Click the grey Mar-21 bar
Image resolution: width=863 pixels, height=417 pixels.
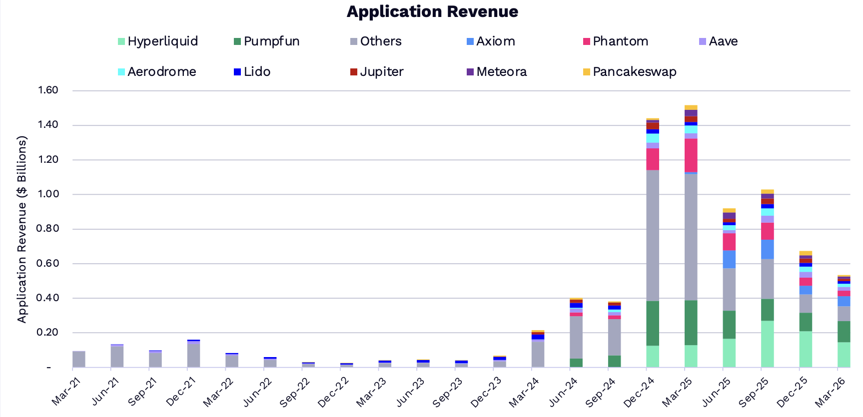click(x=79, y=359)
